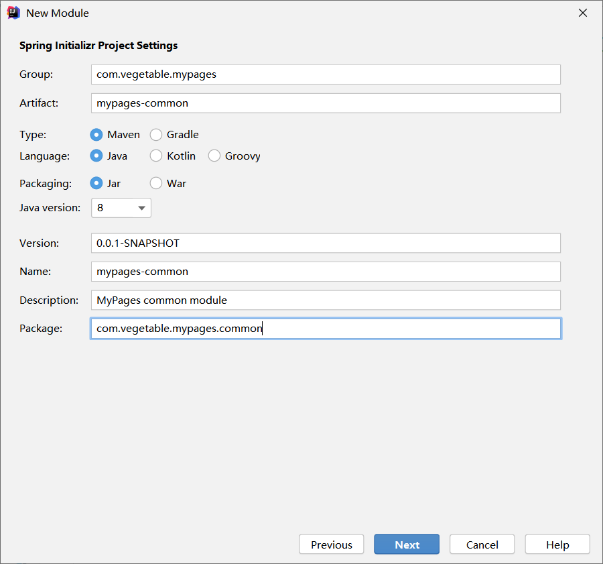Click the Group input field
This screenshot has height=564, width=603.
(x=326, y=74)
